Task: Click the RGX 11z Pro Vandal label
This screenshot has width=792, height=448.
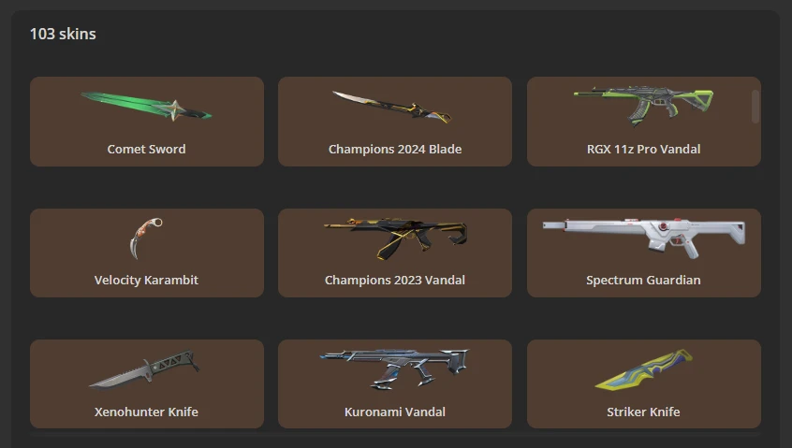Action: (x=643, y=150)
